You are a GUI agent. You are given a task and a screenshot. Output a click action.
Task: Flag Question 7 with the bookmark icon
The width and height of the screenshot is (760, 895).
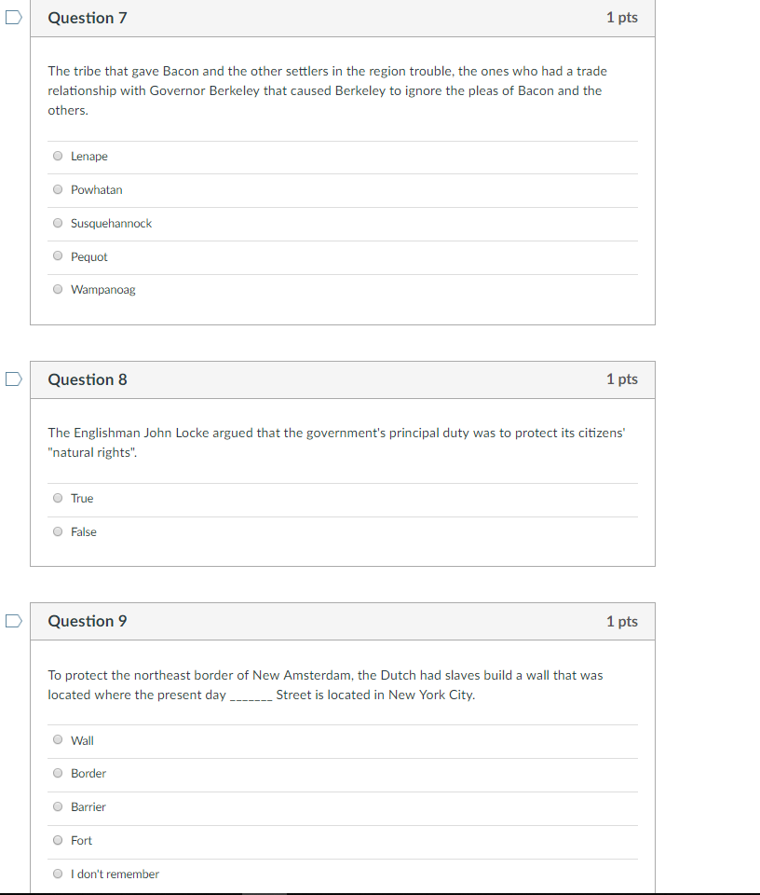tap(14, 18)
